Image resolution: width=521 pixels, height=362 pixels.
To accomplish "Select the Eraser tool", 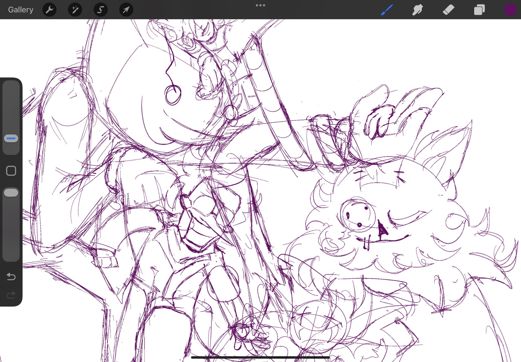I will point(448,10).
